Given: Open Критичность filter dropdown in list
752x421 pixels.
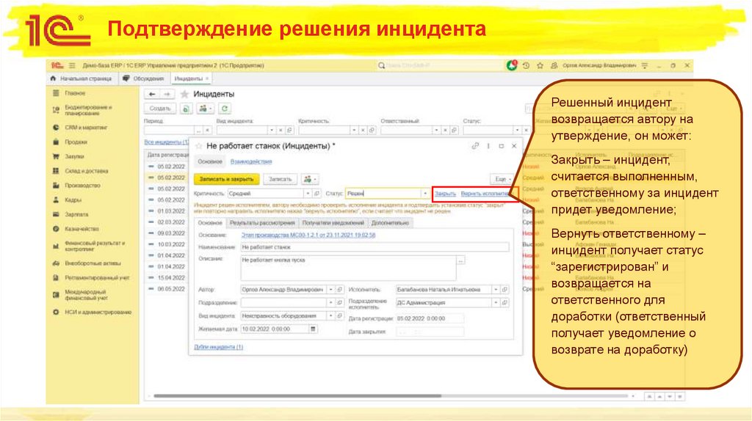Looking at the screenshot, I should point(354,131).
